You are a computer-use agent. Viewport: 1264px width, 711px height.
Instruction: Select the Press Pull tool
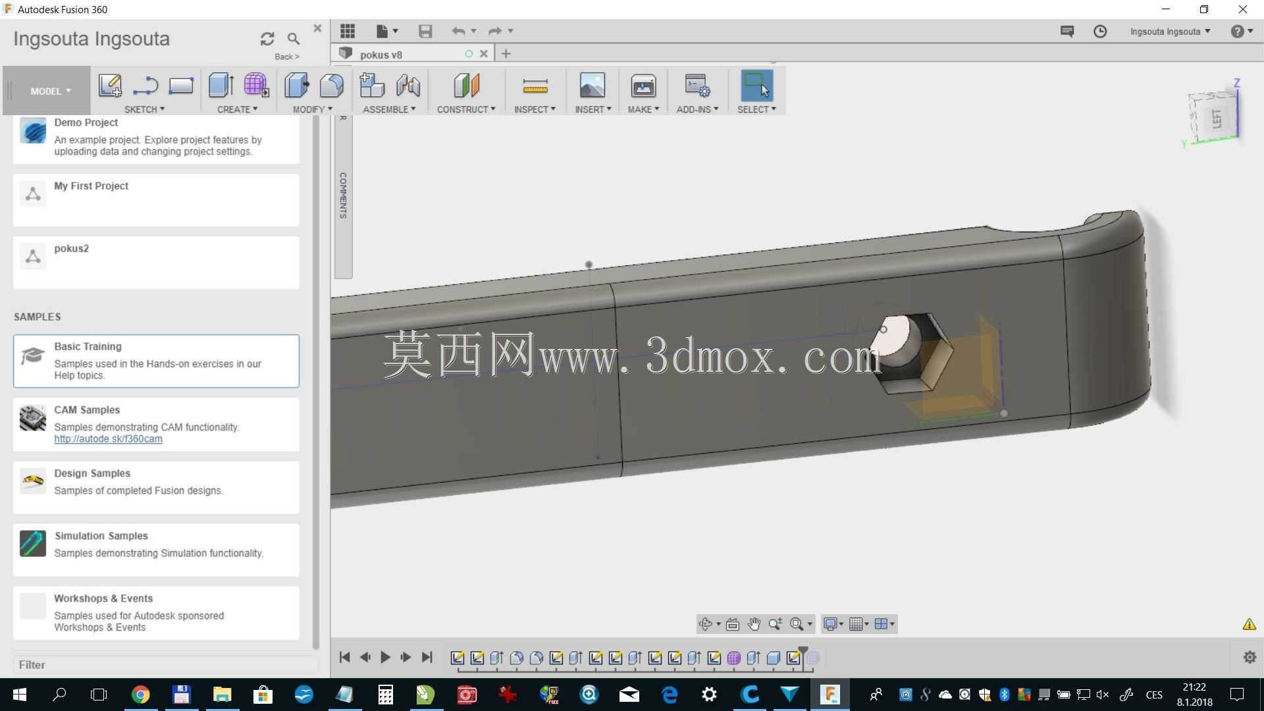[x=297, y=86]
